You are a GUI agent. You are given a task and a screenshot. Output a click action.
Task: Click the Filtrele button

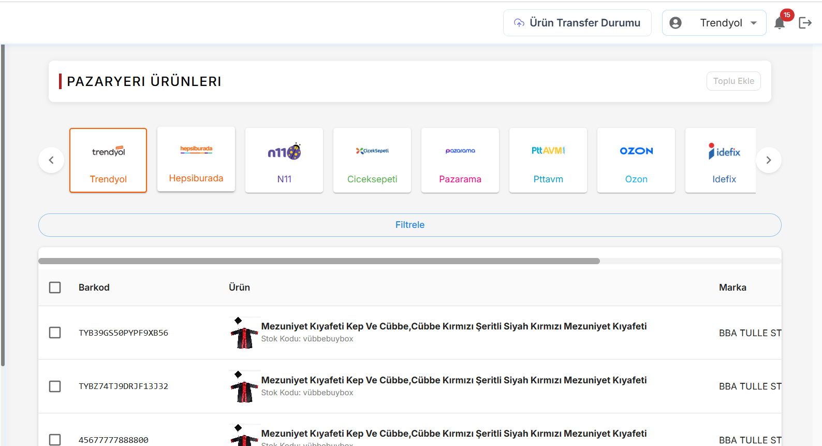click(410, 225)
